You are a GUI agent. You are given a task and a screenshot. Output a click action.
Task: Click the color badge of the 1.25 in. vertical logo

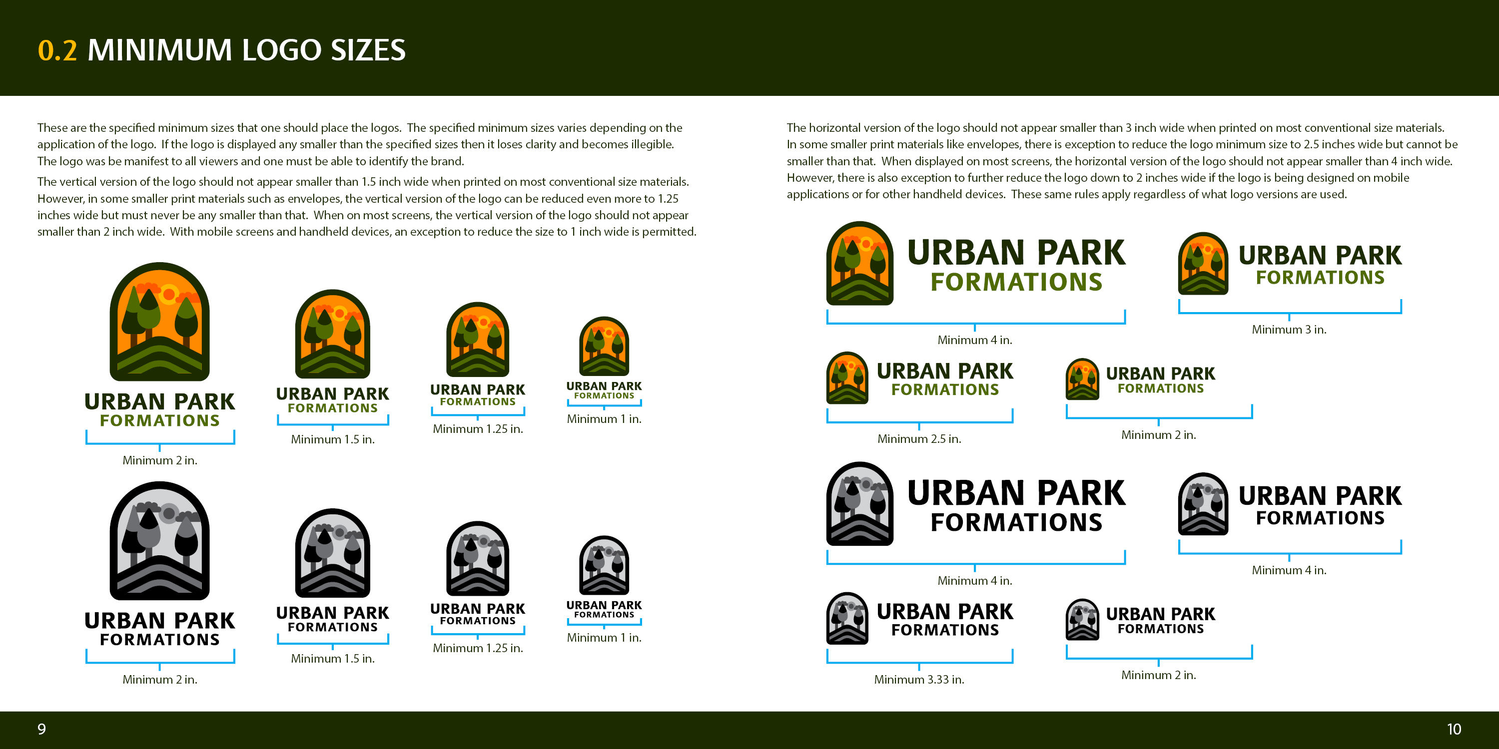[x=478, y=339]
